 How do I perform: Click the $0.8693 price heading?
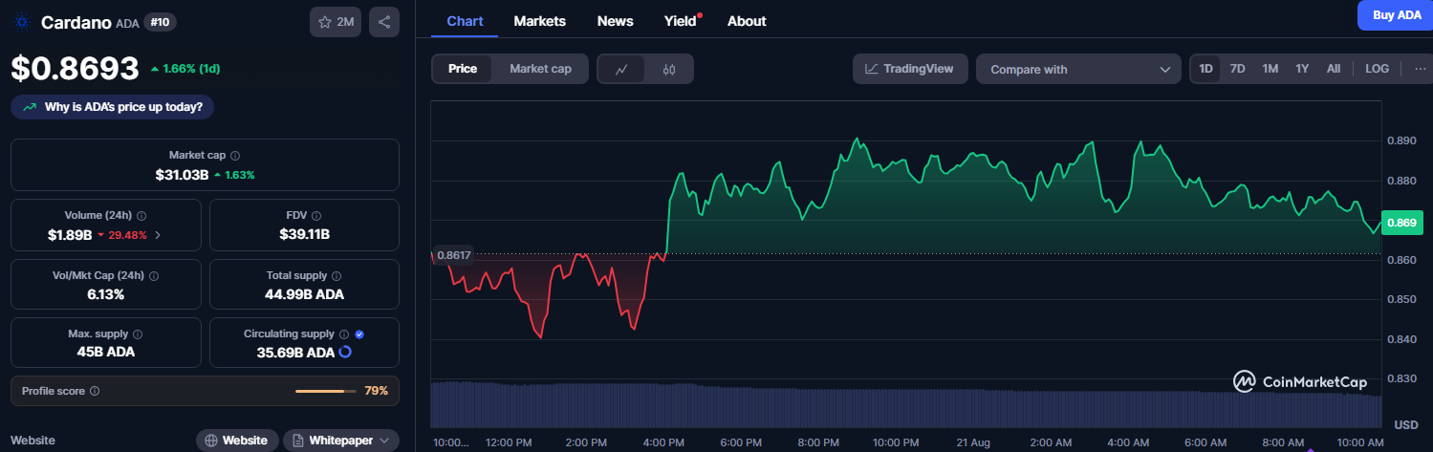[74, 69]
